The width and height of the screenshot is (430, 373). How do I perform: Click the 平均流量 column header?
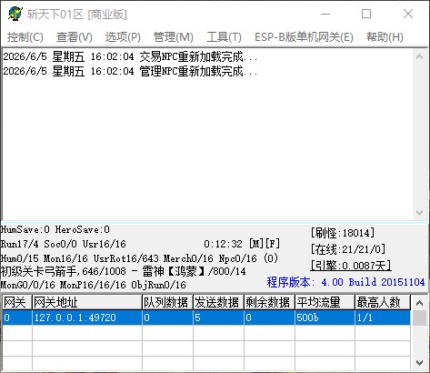(325, 302)
